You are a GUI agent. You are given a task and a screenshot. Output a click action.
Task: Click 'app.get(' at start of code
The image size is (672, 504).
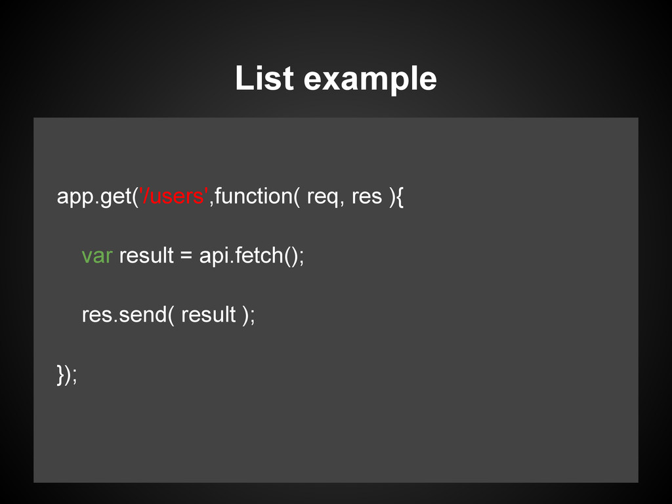(x=98, y=197)
